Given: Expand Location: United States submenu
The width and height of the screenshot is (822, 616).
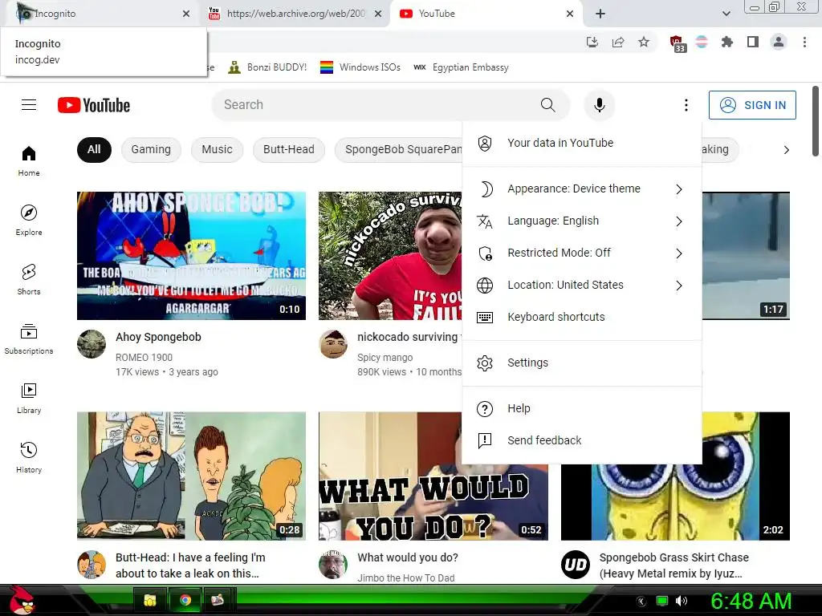Looking at the screenshot, I should tap(582, 285).
